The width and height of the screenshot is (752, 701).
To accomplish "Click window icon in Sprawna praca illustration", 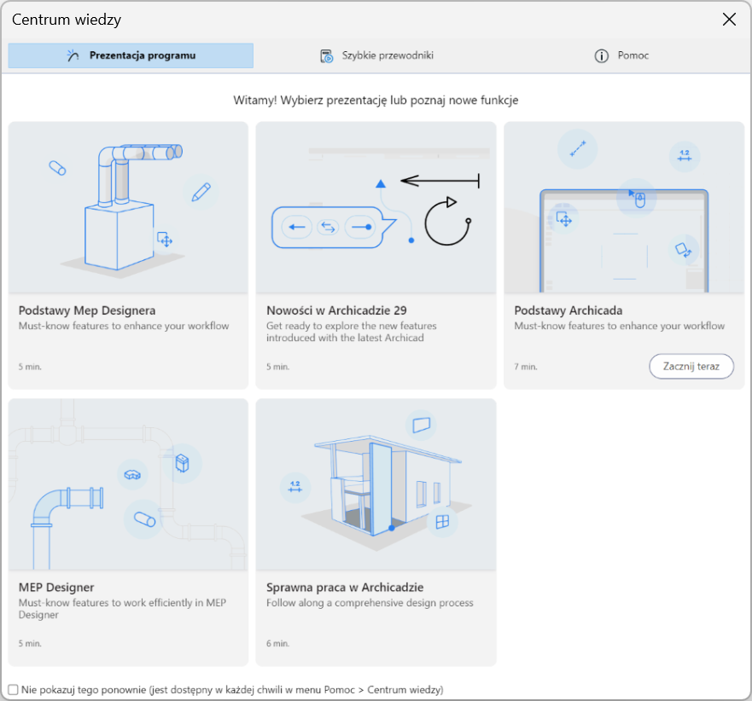I will tap(442, 521).
